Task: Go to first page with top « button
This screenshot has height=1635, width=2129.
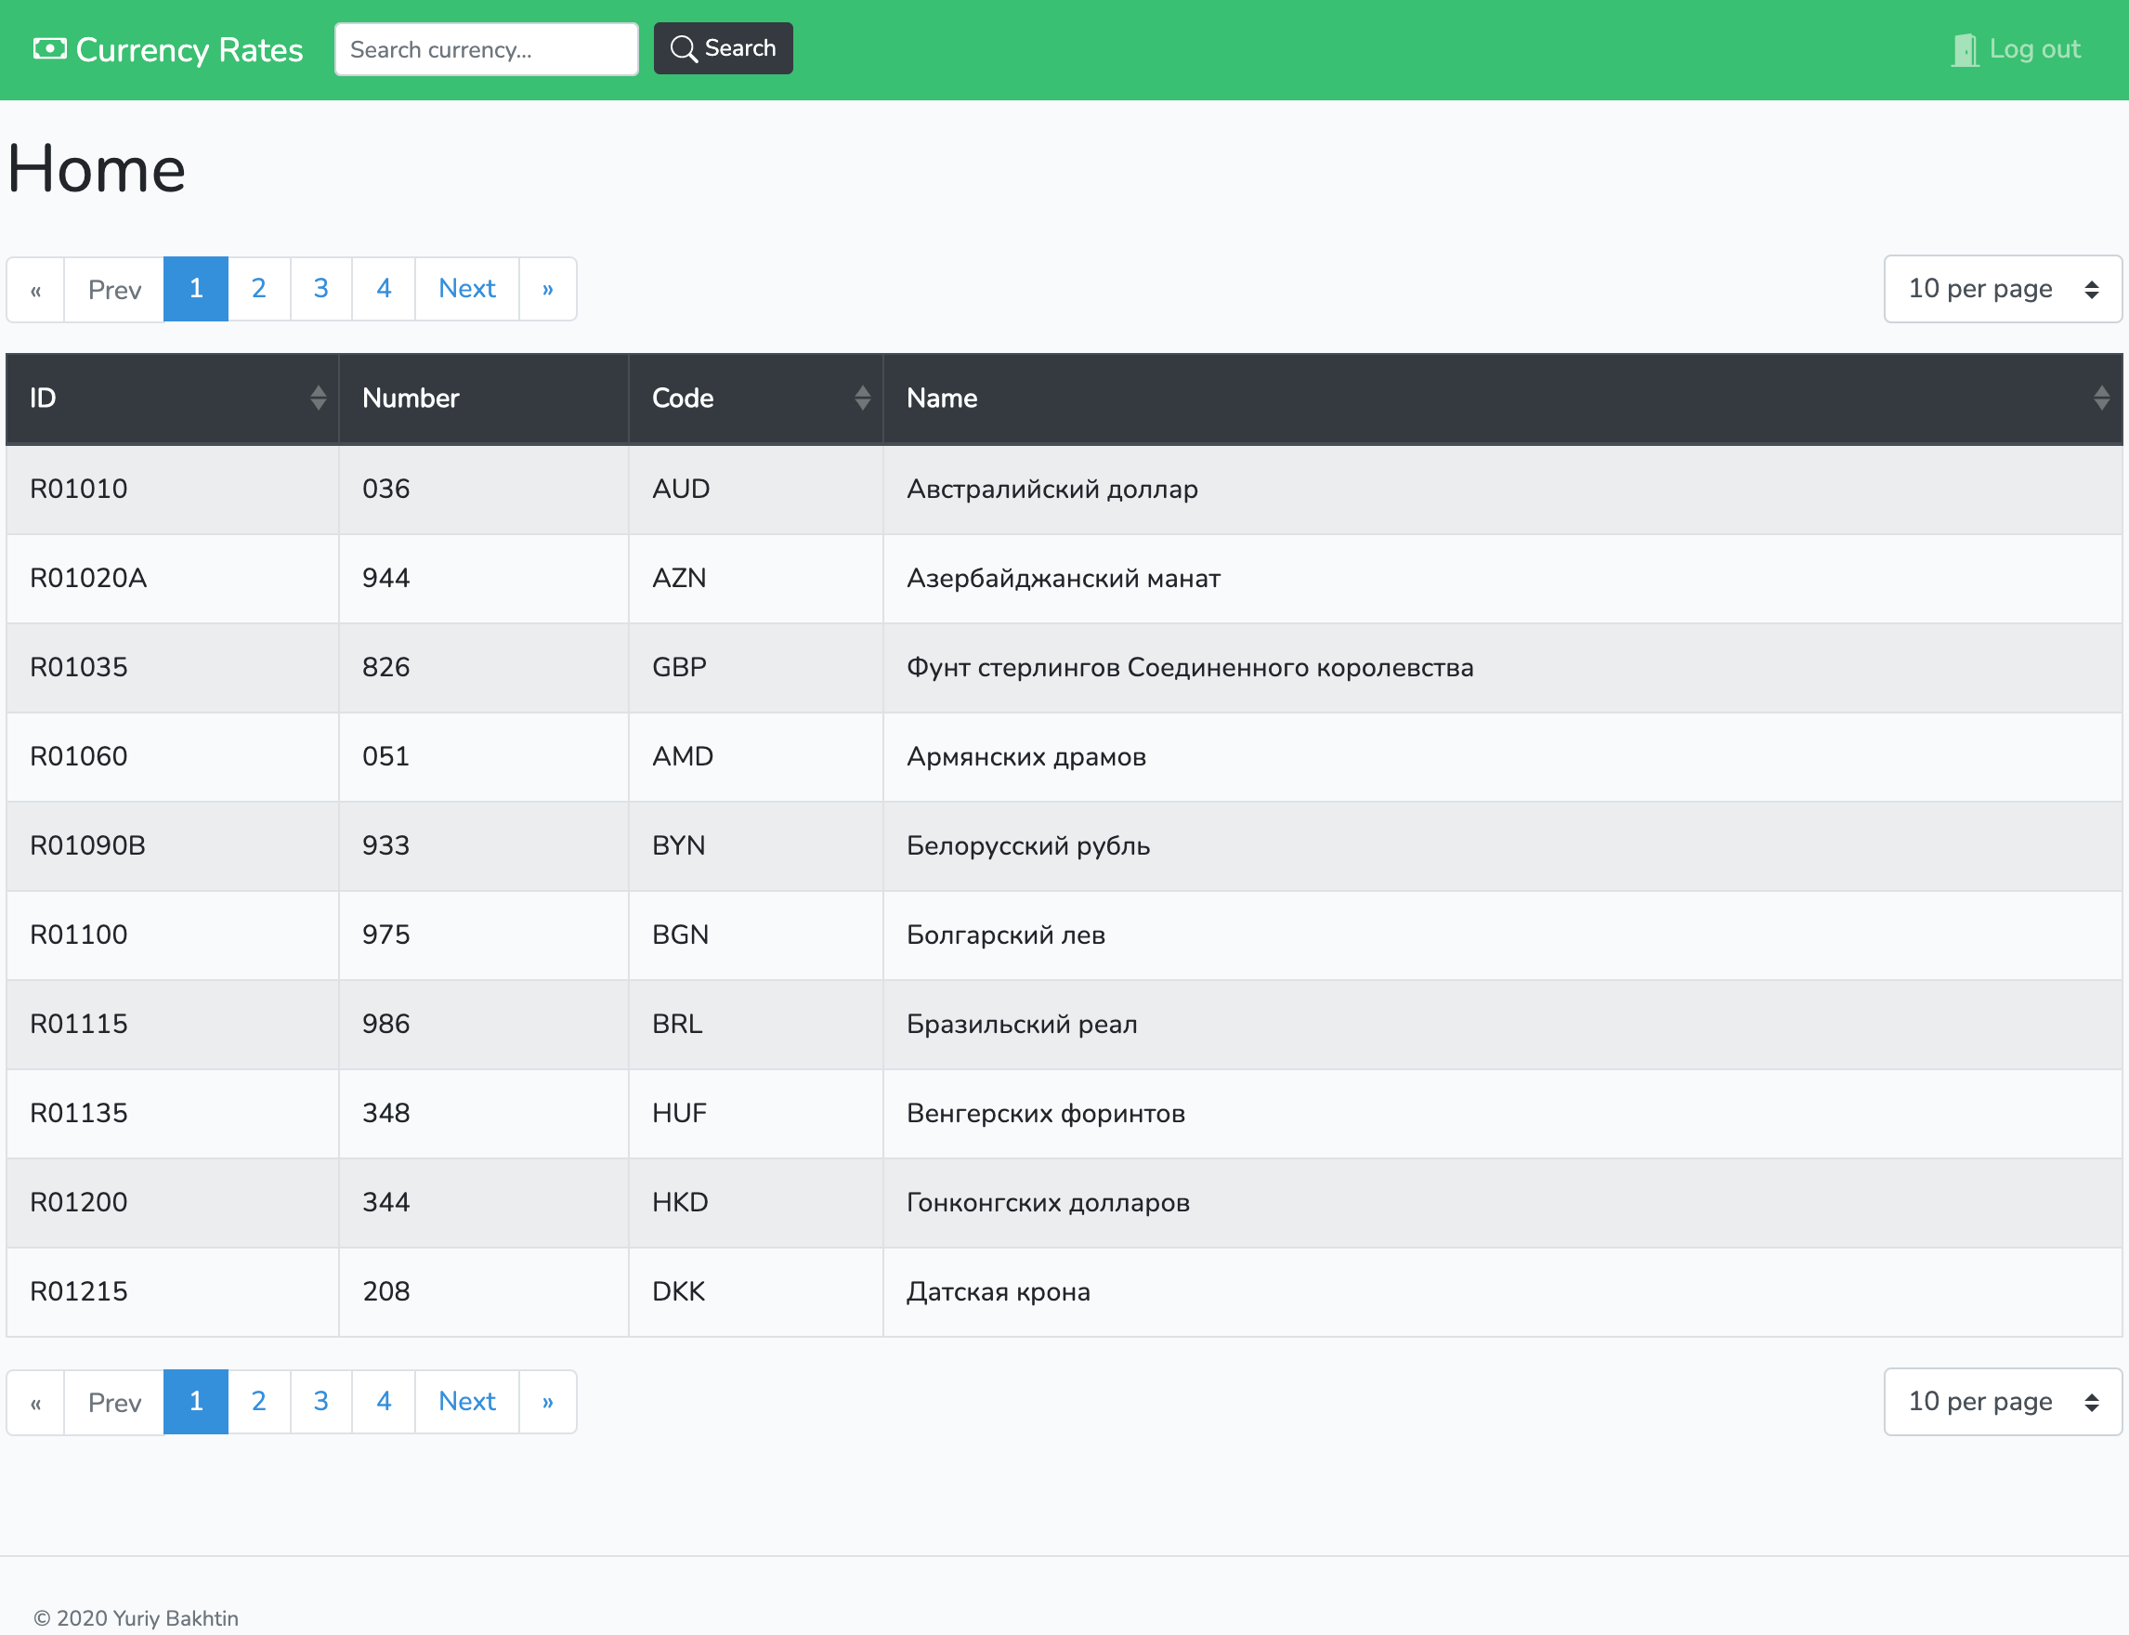Action: coord(36,289)
